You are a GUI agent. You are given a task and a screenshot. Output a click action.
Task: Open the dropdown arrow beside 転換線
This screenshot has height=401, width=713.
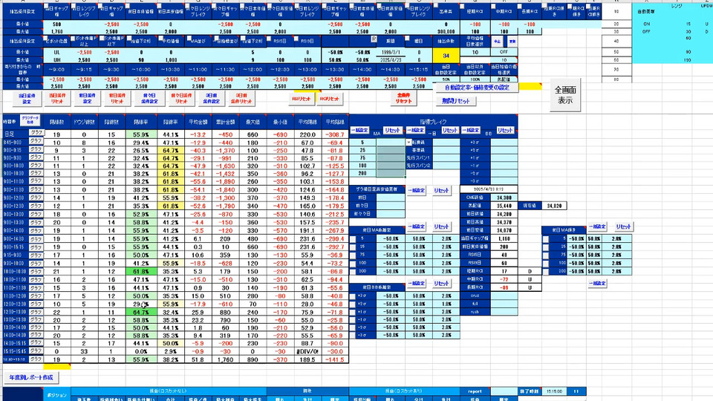coord(409,143)
